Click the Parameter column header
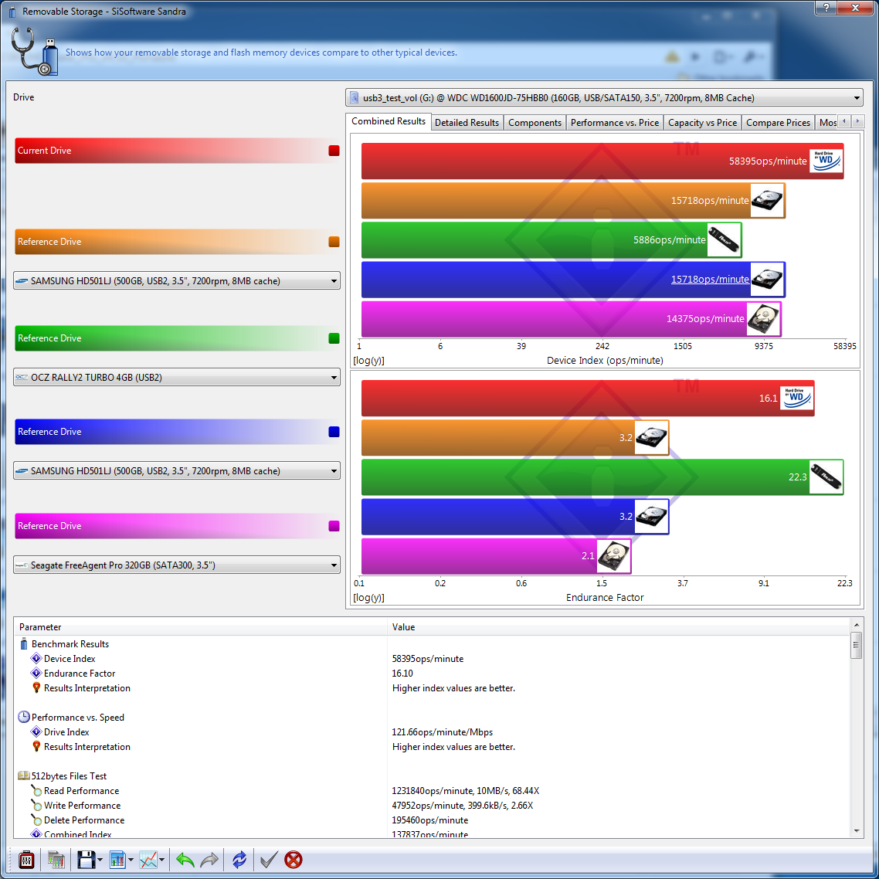Screen dimensions: 879x879 click(202, 626)
